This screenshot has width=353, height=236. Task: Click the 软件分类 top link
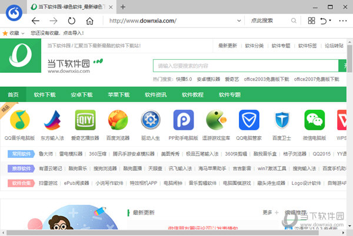coord(254,46)
